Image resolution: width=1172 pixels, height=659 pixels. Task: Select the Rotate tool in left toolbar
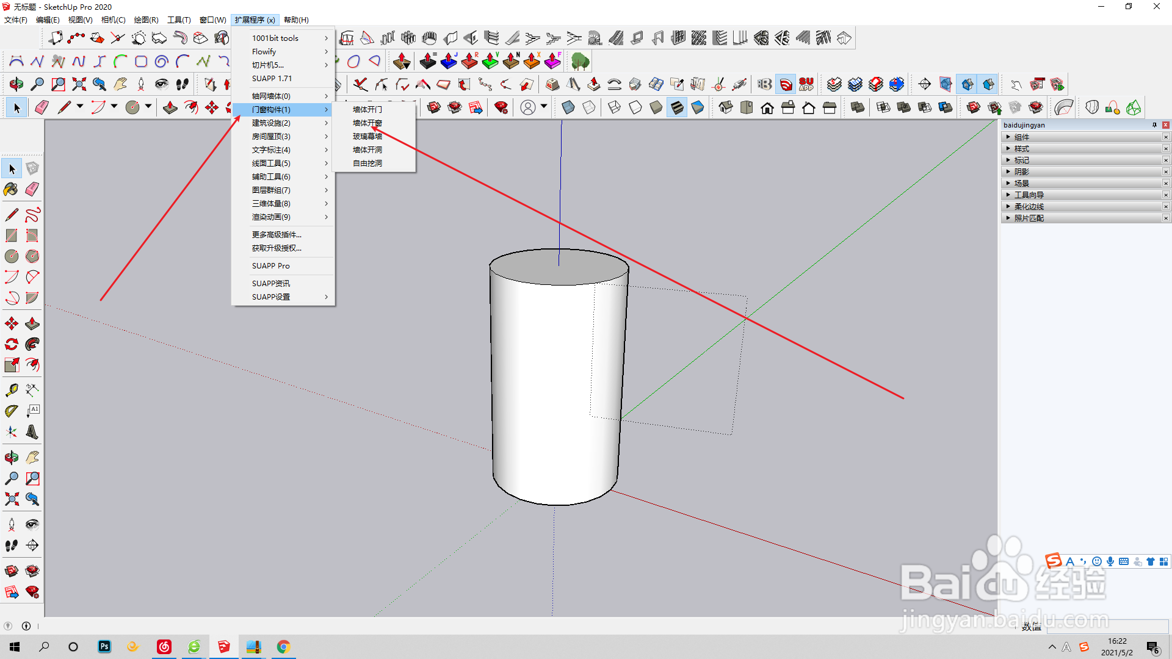pyautogui.click(x=11, y=344)
